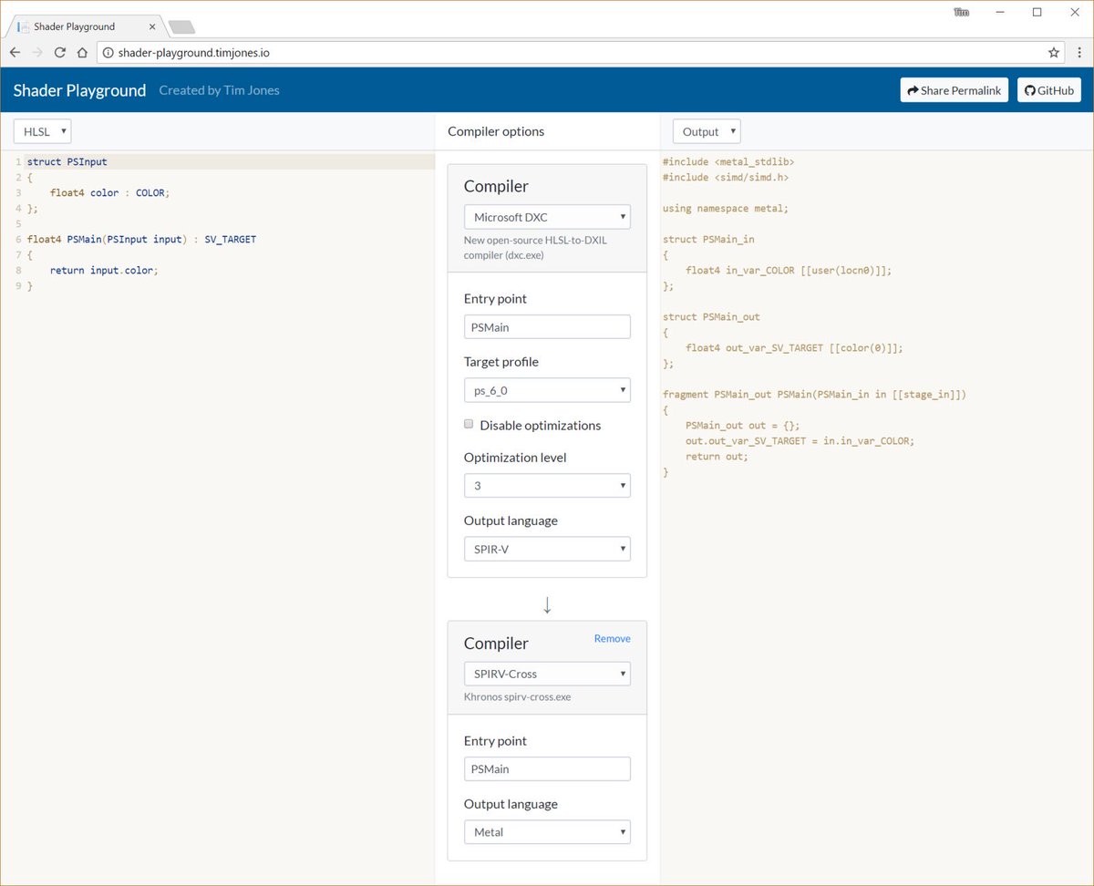Click the PSMain entry point field
This screenshot has height=886, width=1094.
547,326
